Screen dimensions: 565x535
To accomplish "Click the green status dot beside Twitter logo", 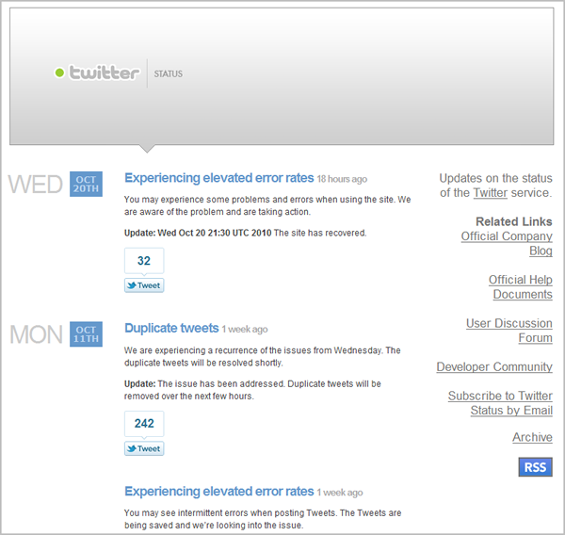I will pyautogui.click(x=59, y=73).
